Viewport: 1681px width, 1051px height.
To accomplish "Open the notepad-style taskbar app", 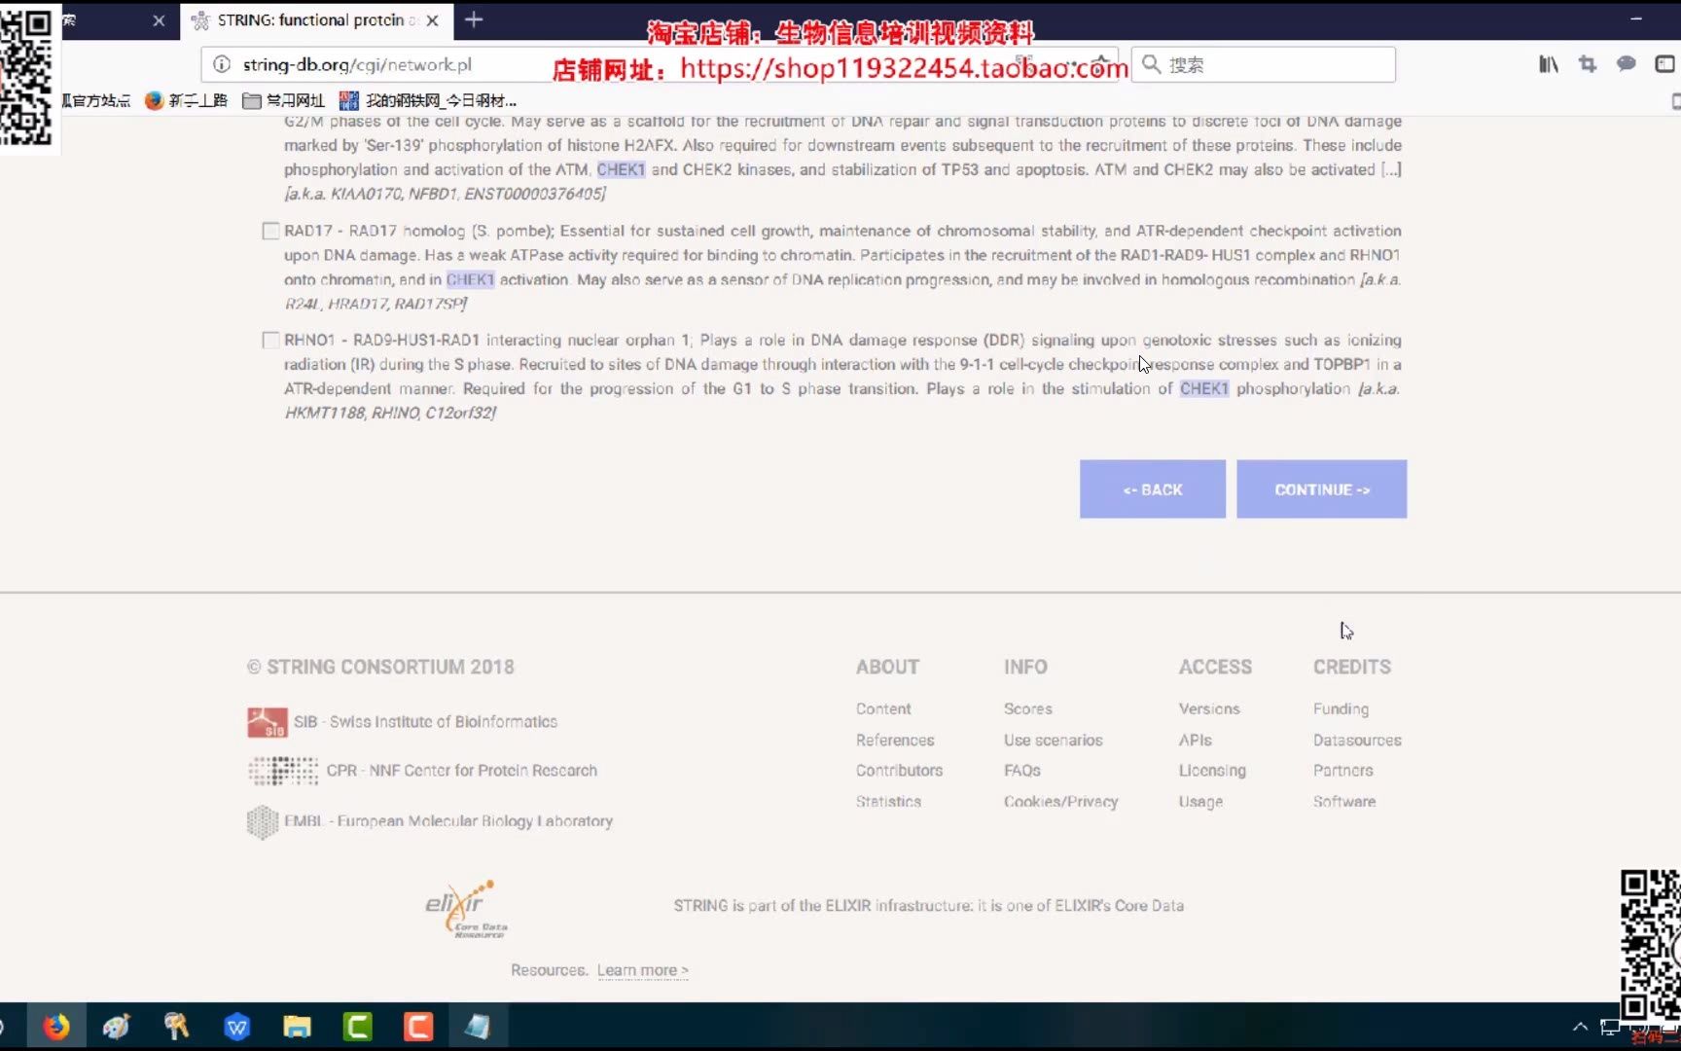I will (478, 1027).
